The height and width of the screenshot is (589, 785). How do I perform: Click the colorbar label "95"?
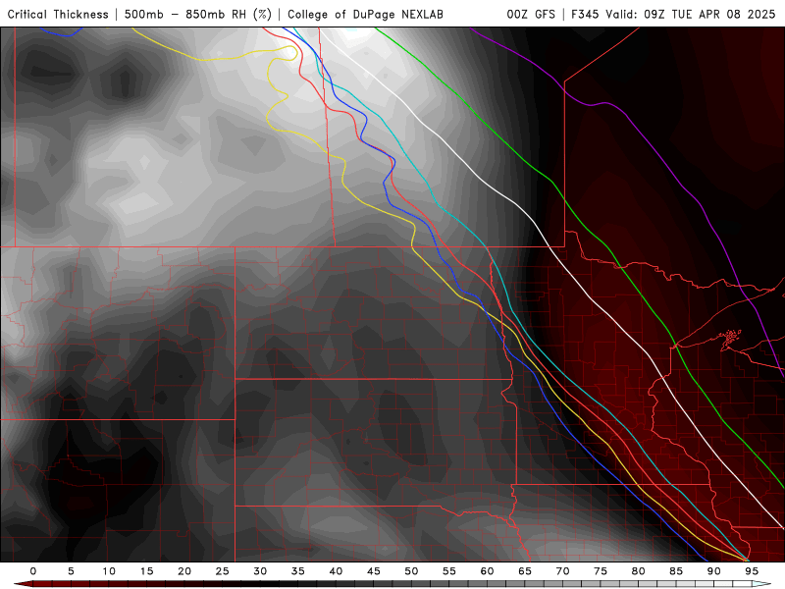coord(752,571)
